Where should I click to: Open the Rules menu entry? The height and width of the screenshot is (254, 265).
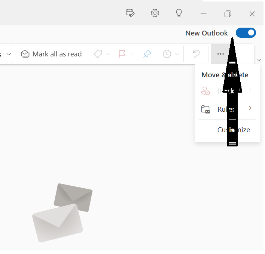pos(227,109)
